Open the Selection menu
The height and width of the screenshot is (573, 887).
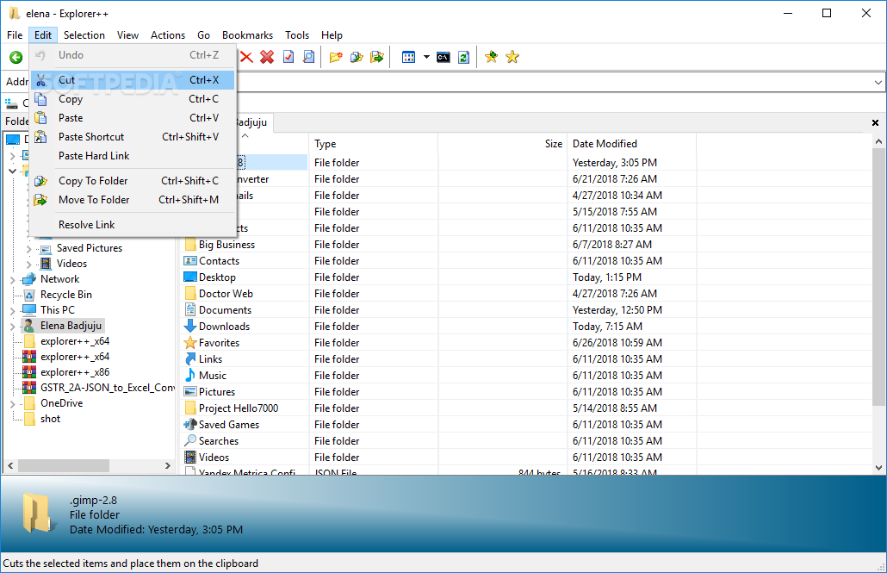coord(84,35)
